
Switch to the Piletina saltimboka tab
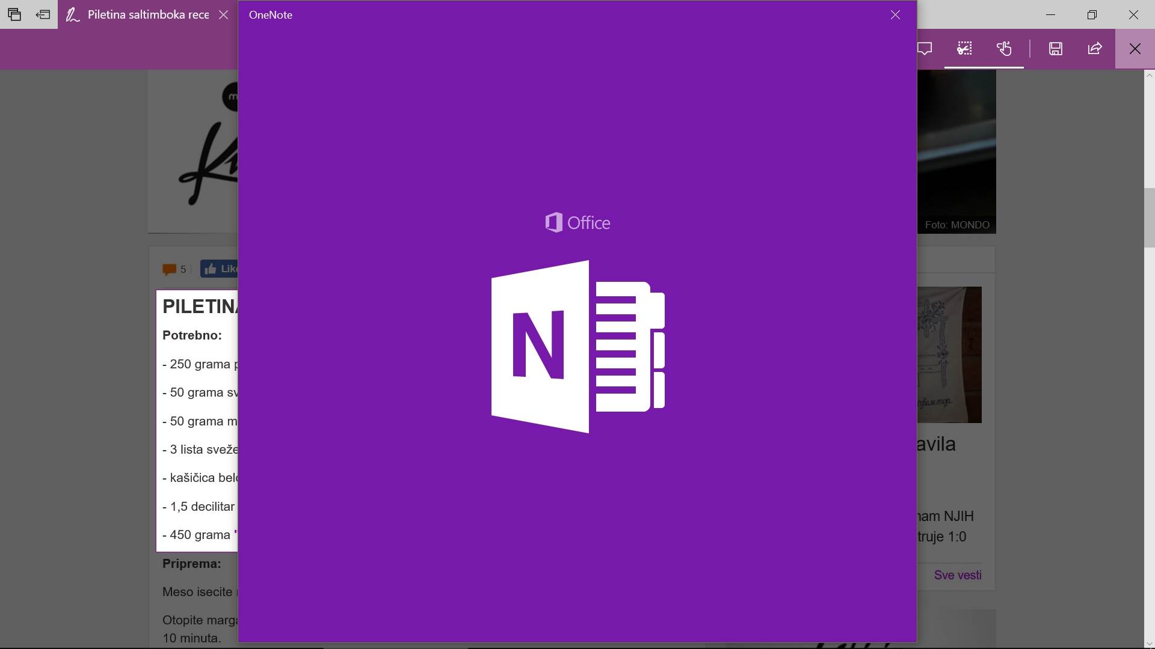[147, 14]
